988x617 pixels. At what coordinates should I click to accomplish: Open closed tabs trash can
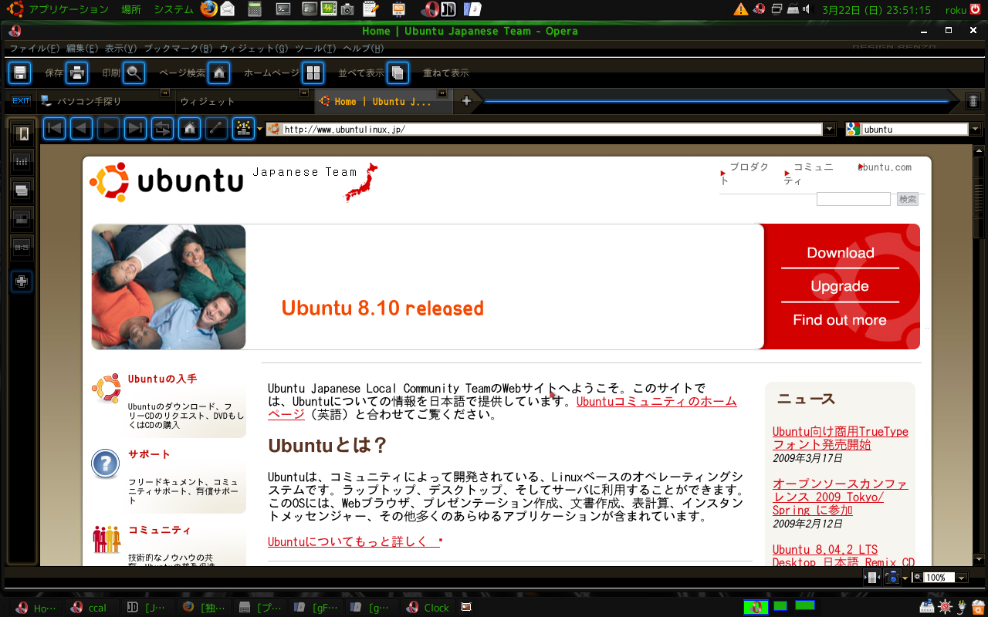973,101
